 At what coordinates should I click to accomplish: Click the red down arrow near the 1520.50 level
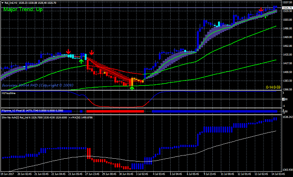click(261, 9)
